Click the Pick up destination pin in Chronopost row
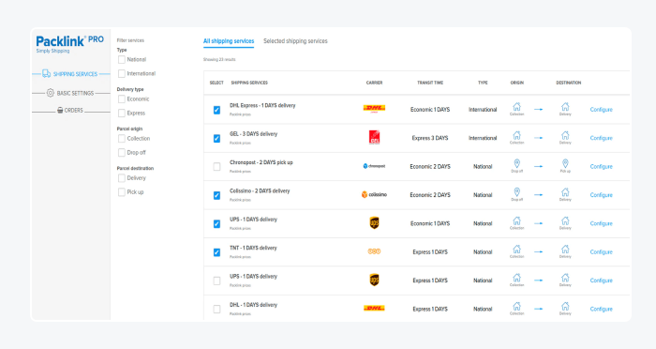The image size is (656, 349). (565, 163)
